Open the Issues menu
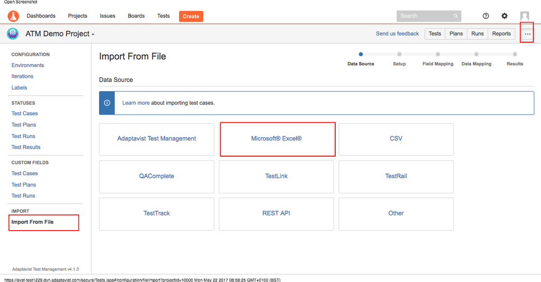This screenshot has width=541, height=282. click(x=107, y=16)
